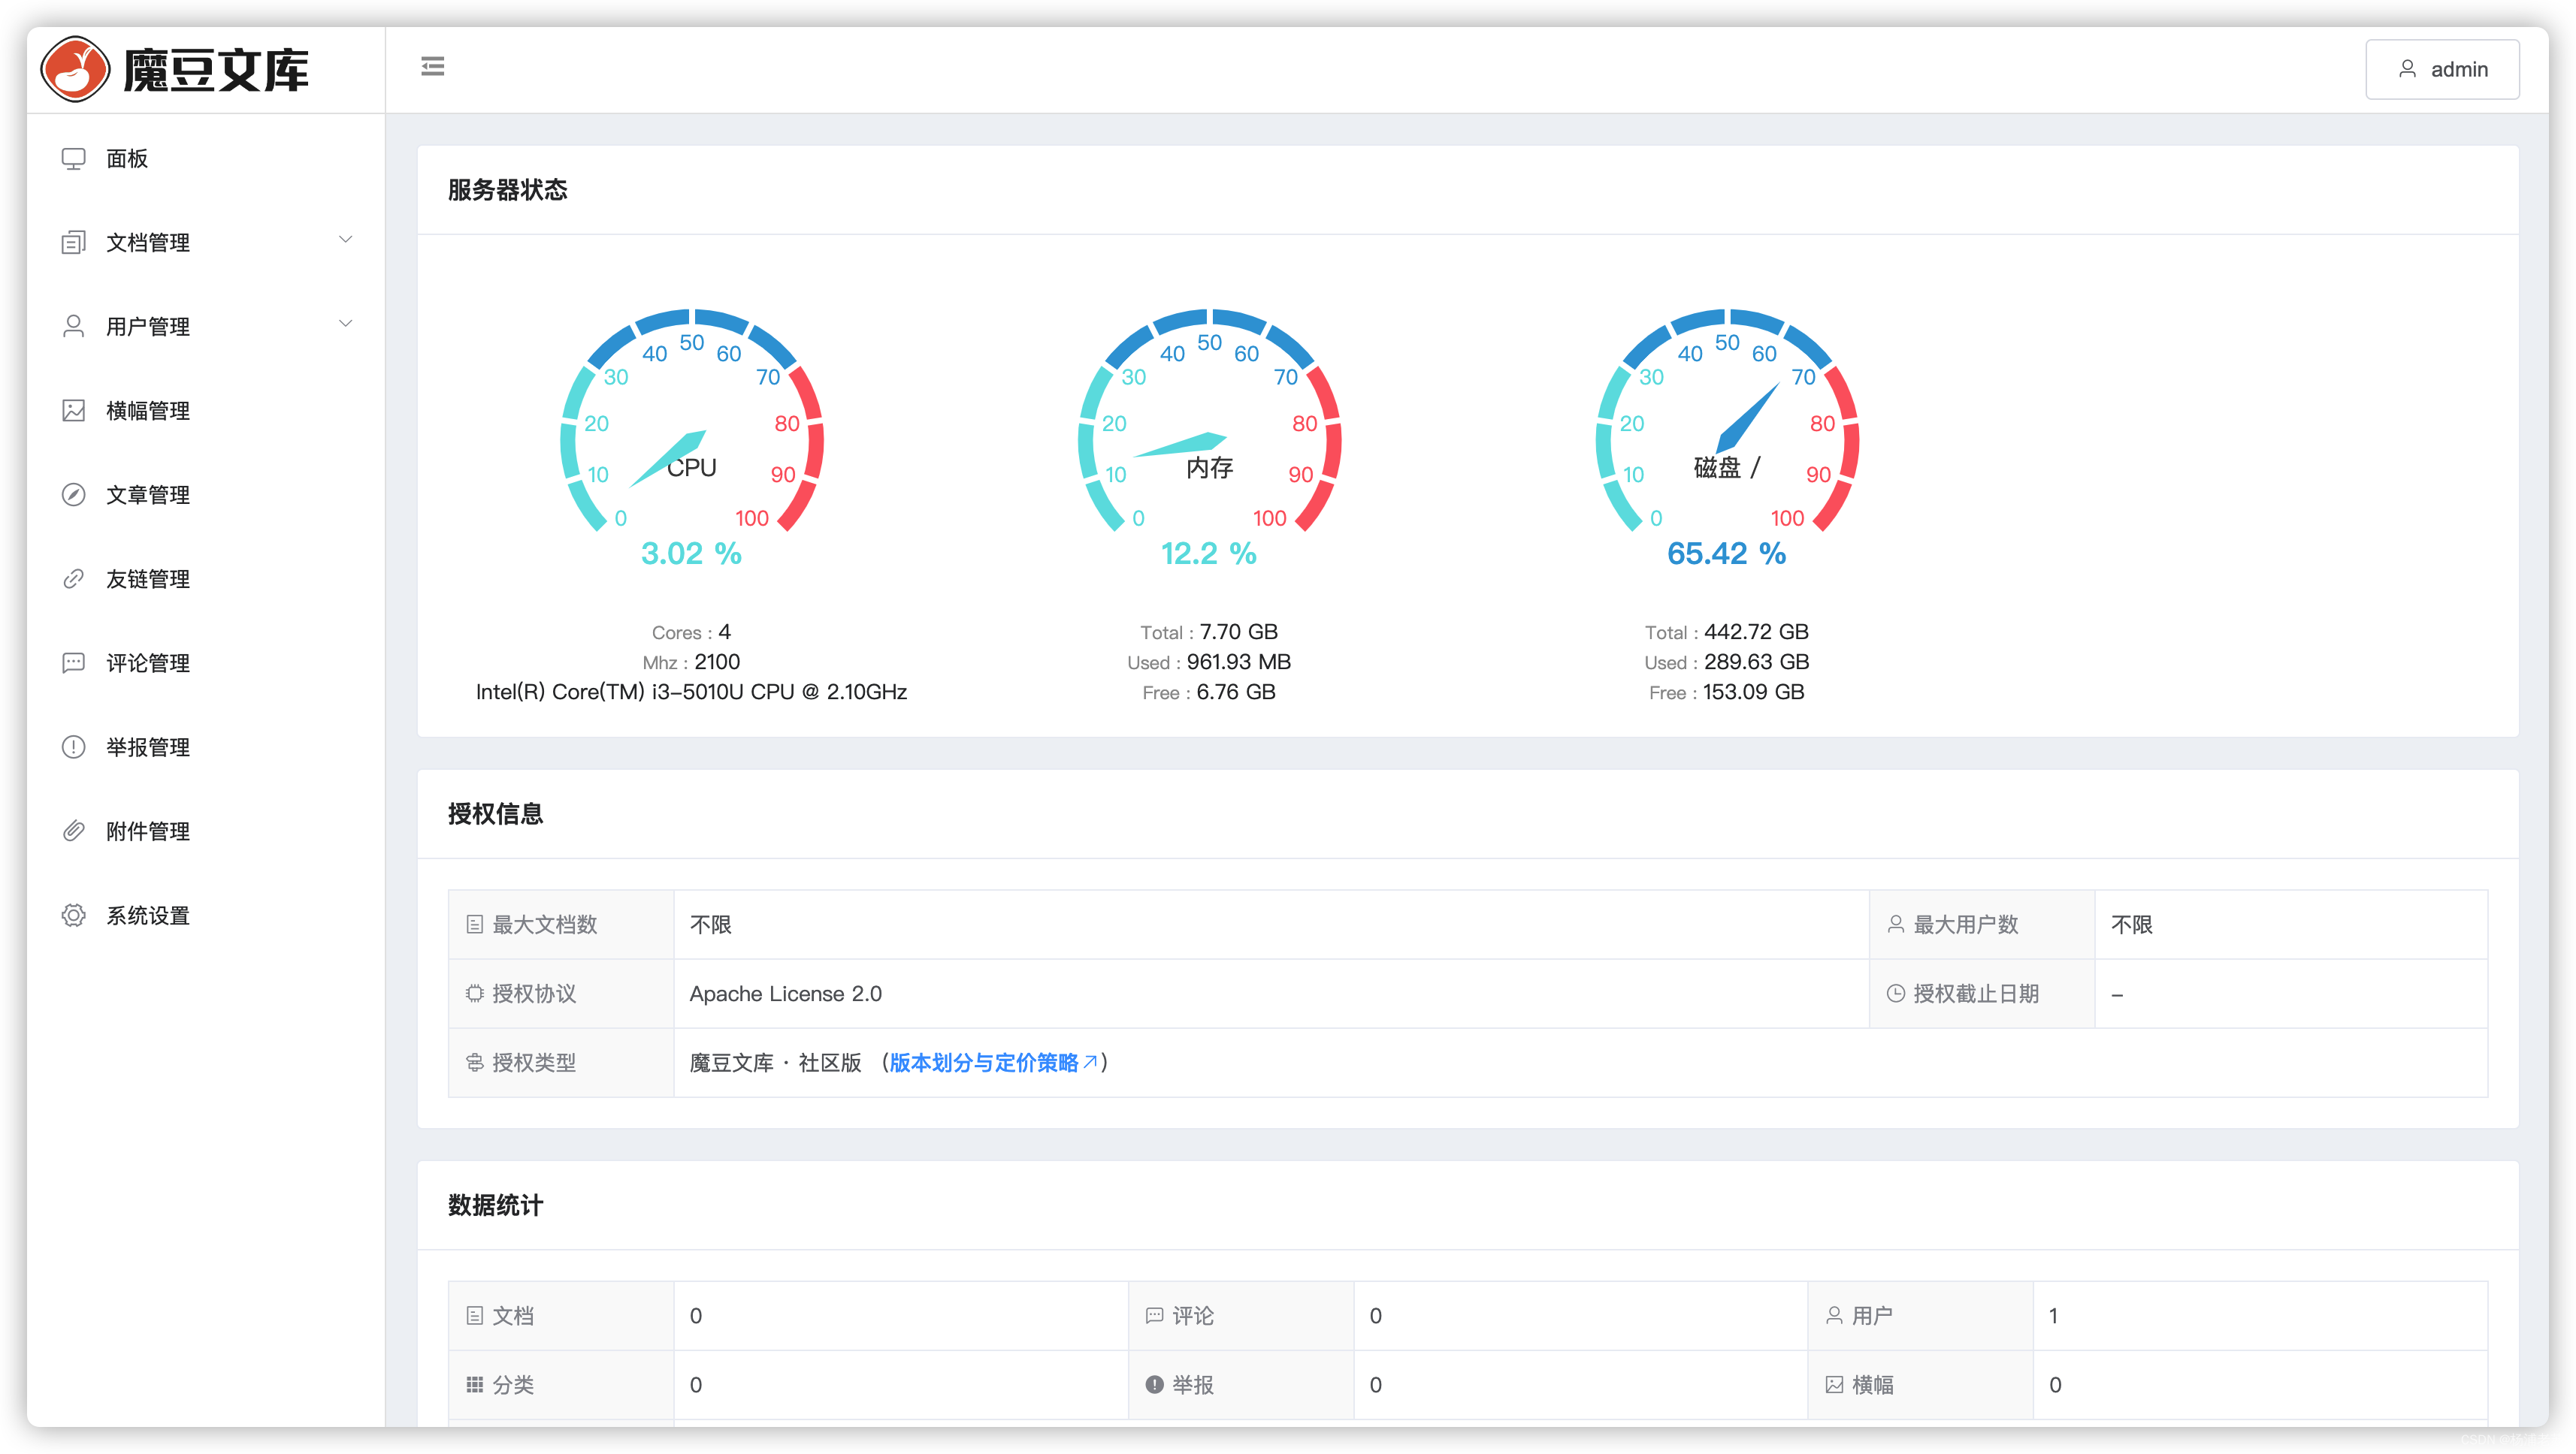Viewport: 2576px width, 1454px height.
Task: Open the 评论管理 menu entry
Action: click(148, 662)
